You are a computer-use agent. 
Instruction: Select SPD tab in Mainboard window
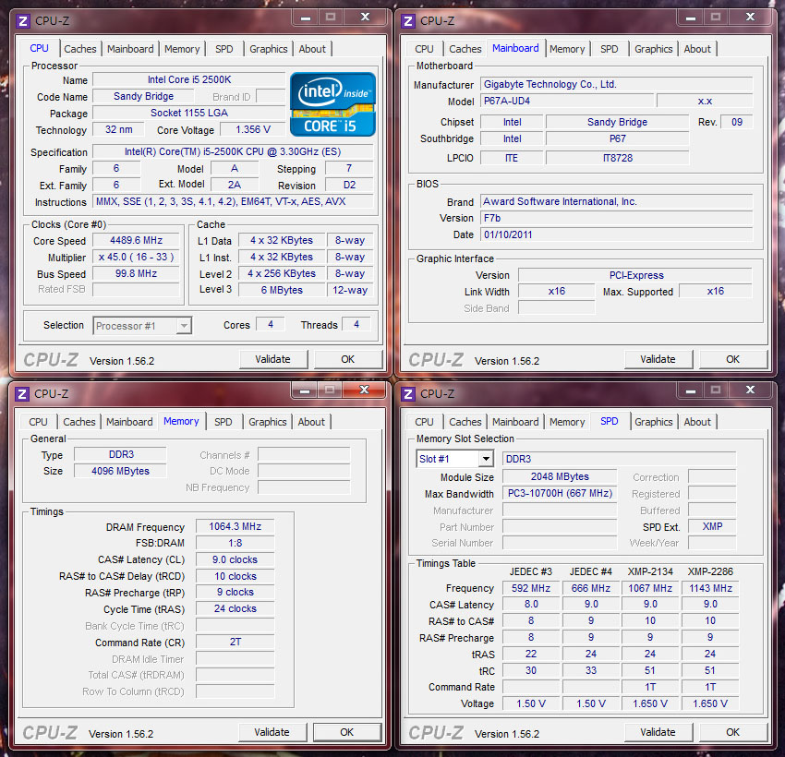(x=610, y=49)
